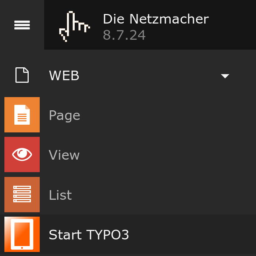This screenshot has height=256, width=256.
Task: Toggle the hamburger module menu
Action: coord(22,25)
